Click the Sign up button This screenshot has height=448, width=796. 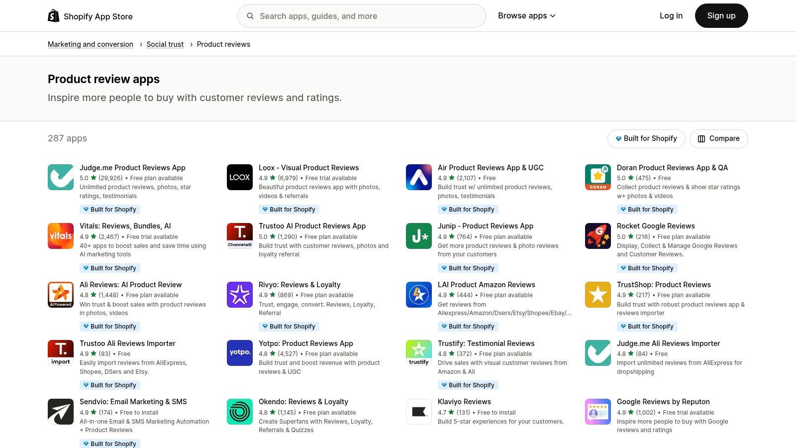point(721,15)
